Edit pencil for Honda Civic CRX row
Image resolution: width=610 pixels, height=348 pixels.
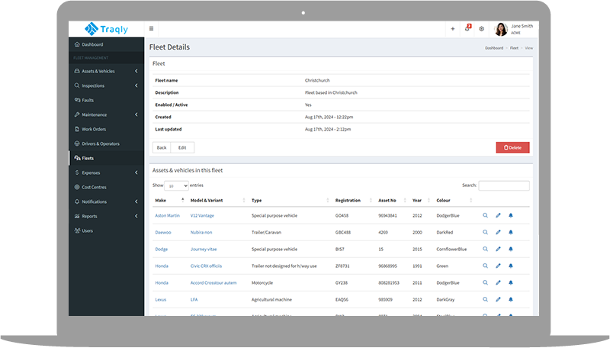498,266
